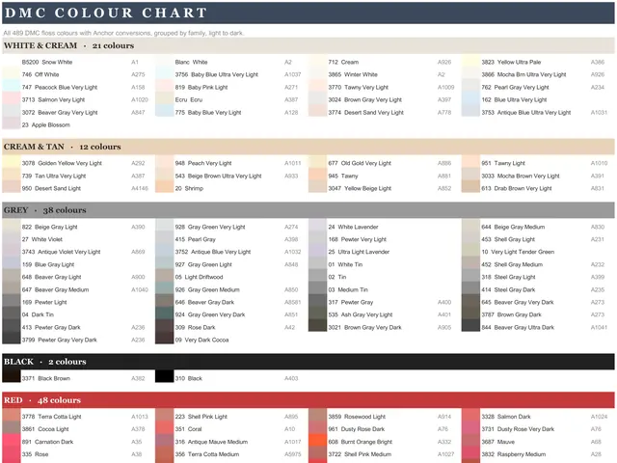
Task: Click the 891 Carnation Dark swatch
Action: coord(11,442)
